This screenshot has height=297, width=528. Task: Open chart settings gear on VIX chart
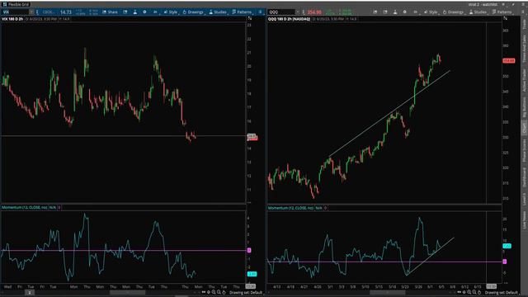[145, 12]
